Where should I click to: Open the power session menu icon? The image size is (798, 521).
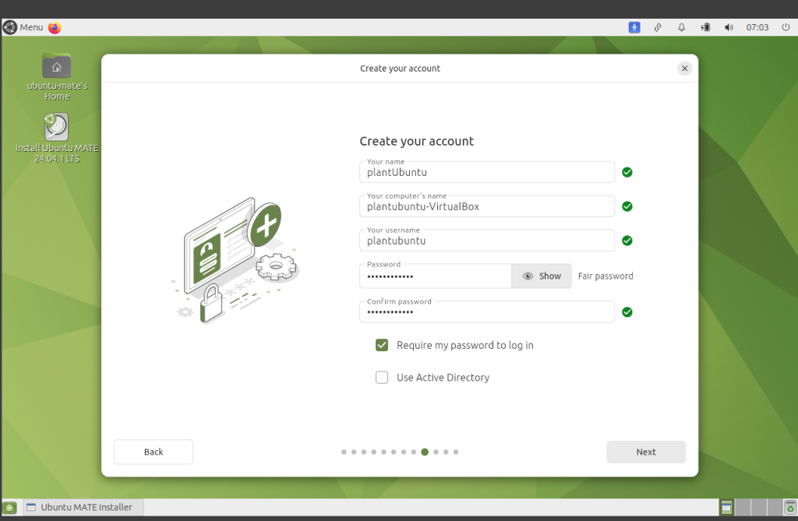pyautogui.click(x=786, y=27)
